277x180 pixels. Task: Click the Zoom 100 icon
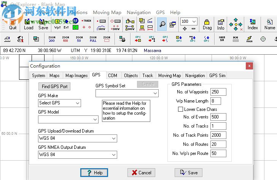[x=65, y=39]
